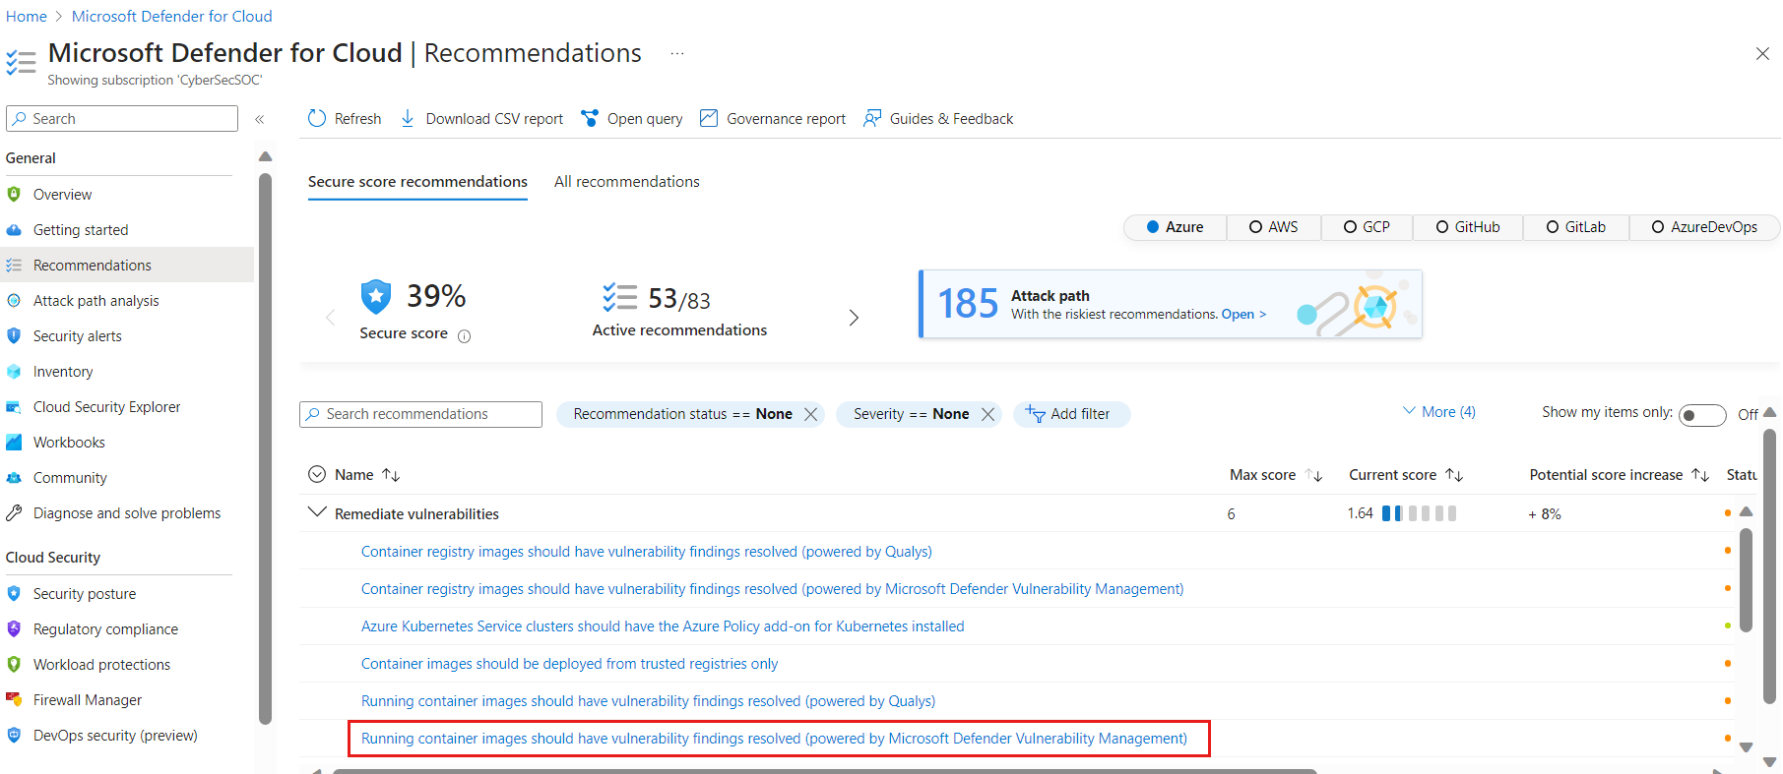The width and height of the screenshot is (1783, 774).
Task: Expand More (4) summary tiles
Action: tap(1438, 411)
